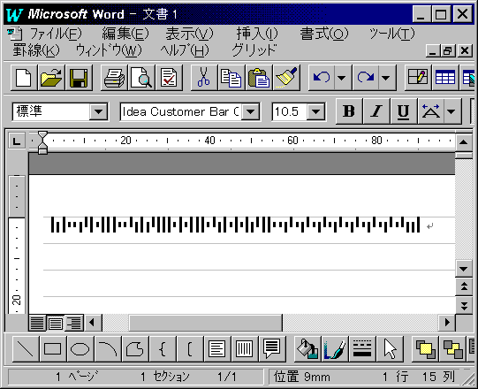
Task: Toggle Underline formatting
Action: tap(404, 111)
